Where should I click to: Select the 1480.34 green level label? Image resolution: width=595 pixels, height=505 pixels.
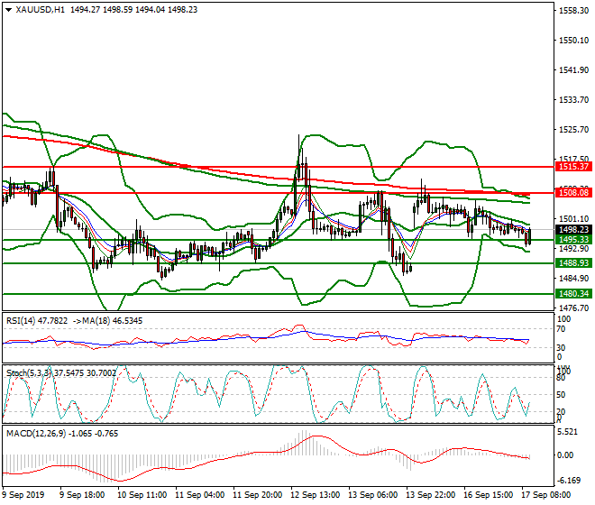point(573,293)
